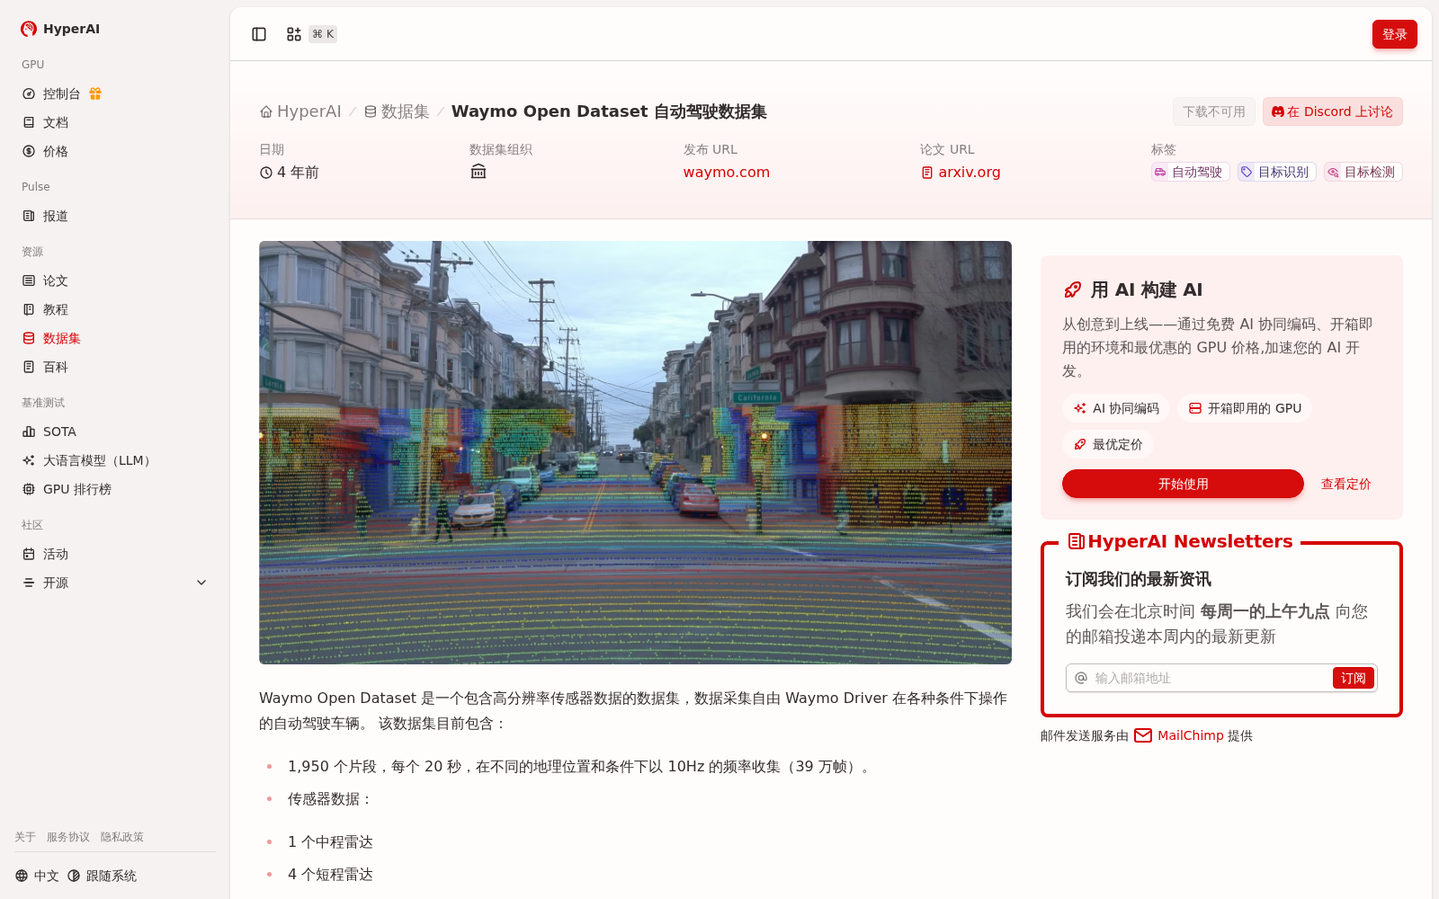The width and height of the screenshot is (1439, 899).
Task: Click the half-circle icon beside 跟随系统
Action: [74, 876]
